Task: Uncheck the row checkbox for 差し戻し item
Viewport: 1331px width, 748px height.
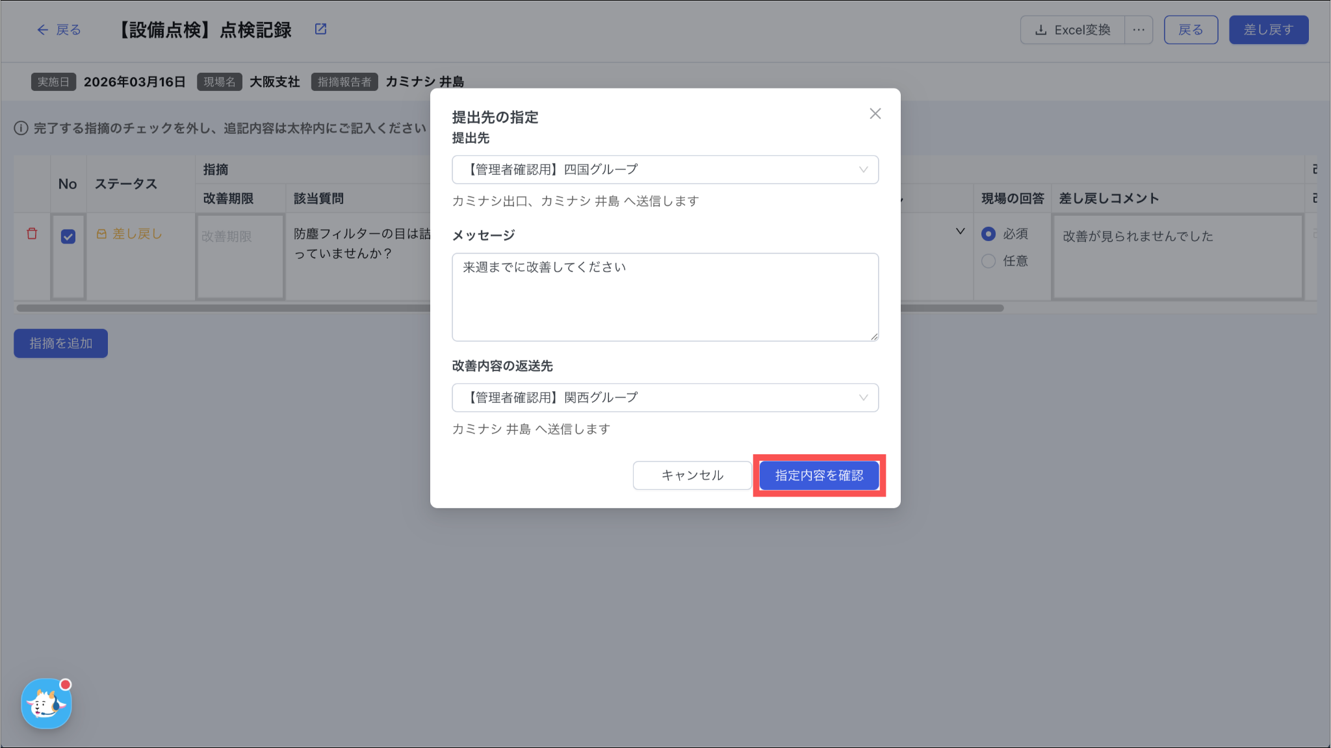Action: pyautogui.click(x=68, y=237)
